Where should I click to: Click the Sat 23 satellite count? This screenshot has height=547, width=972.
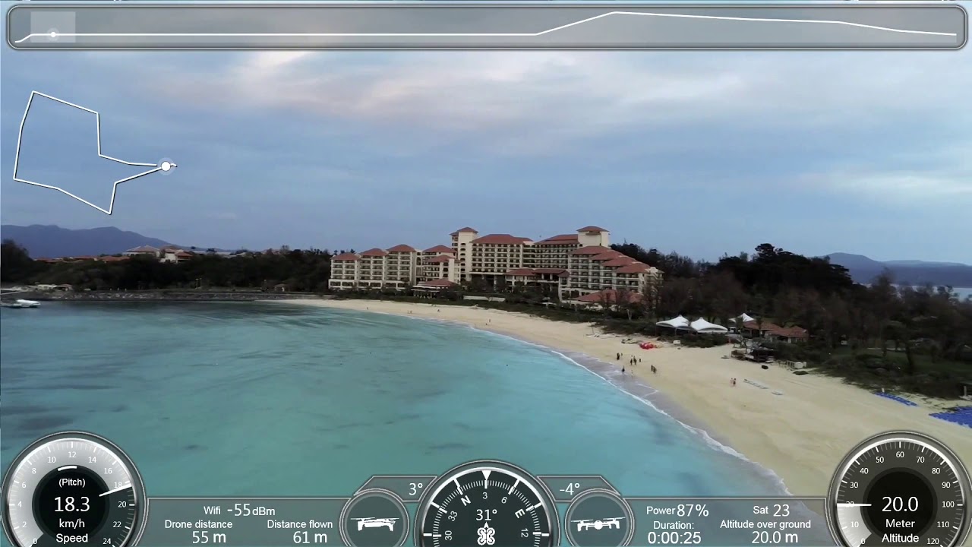coord(772,511)
